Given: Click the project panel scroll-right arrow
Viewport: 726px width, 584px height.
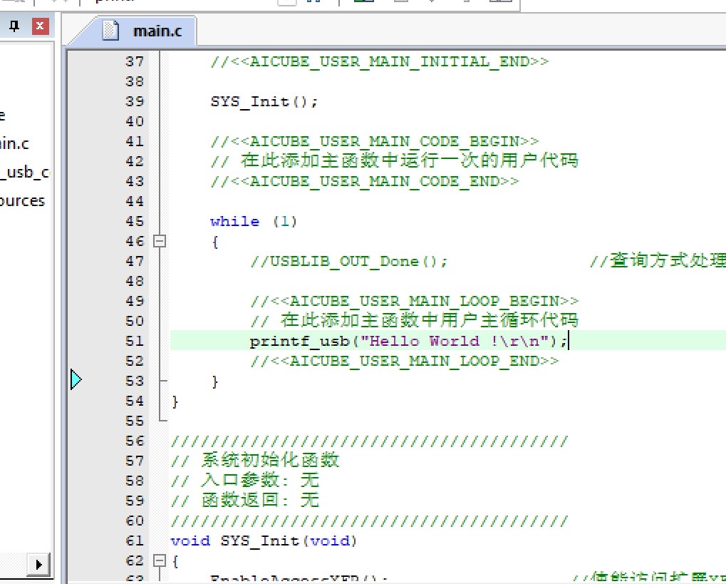Looking at the screenshot, I should click(38, 565).
